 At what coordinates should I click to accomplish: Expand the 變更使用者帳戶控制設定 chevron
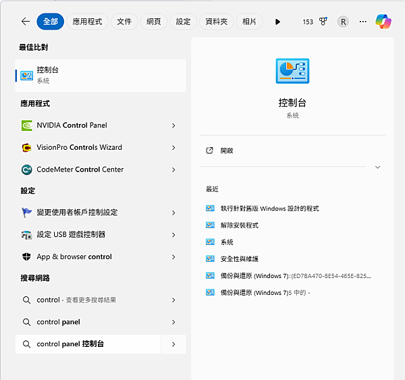click(x=173, y=213)
